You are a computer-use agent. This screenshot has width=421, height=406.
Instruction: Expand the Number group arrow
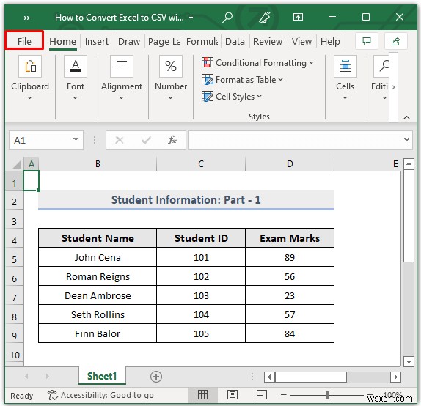(170, 98)
